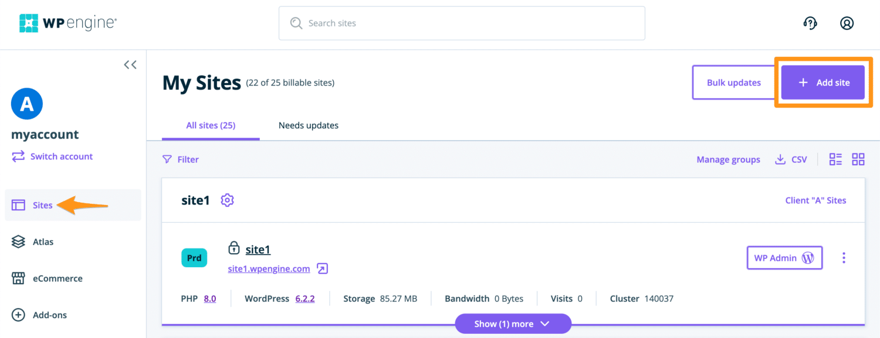Switch to grid view layout icon
880x338 pixels.
tap(858, 159)
